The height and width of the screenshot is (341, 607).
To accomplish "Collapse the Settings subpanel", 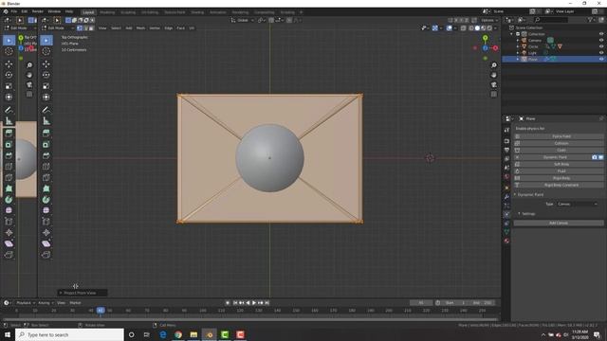I will click(519, 214).
